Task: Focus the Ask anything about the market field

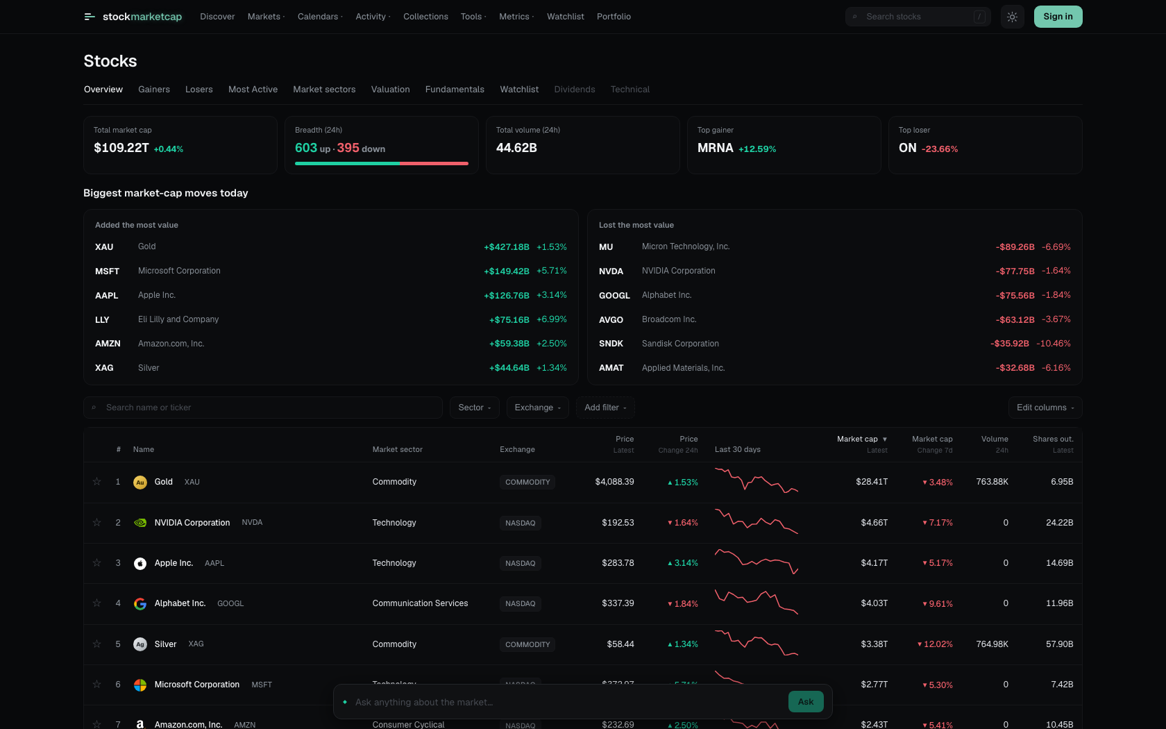Action: 568,702
